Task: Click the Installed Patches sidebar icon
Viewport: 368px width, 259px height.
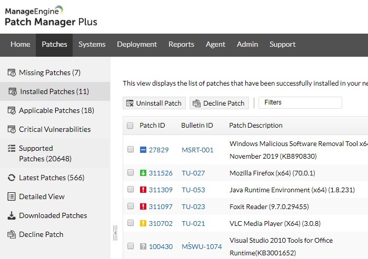Action: [13, 91]
